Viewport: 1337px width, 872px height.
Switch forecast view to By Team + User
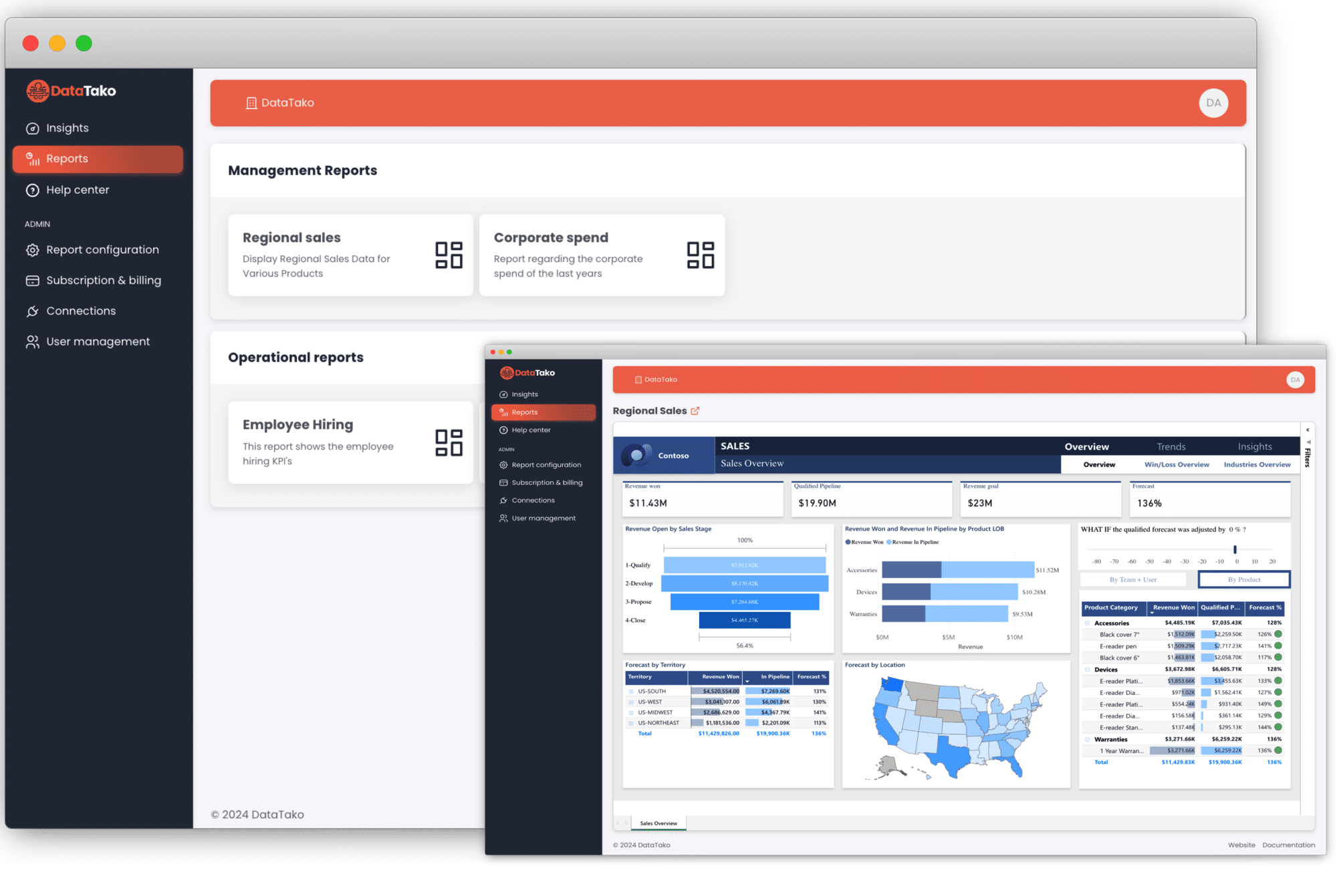pos(1133,579)
